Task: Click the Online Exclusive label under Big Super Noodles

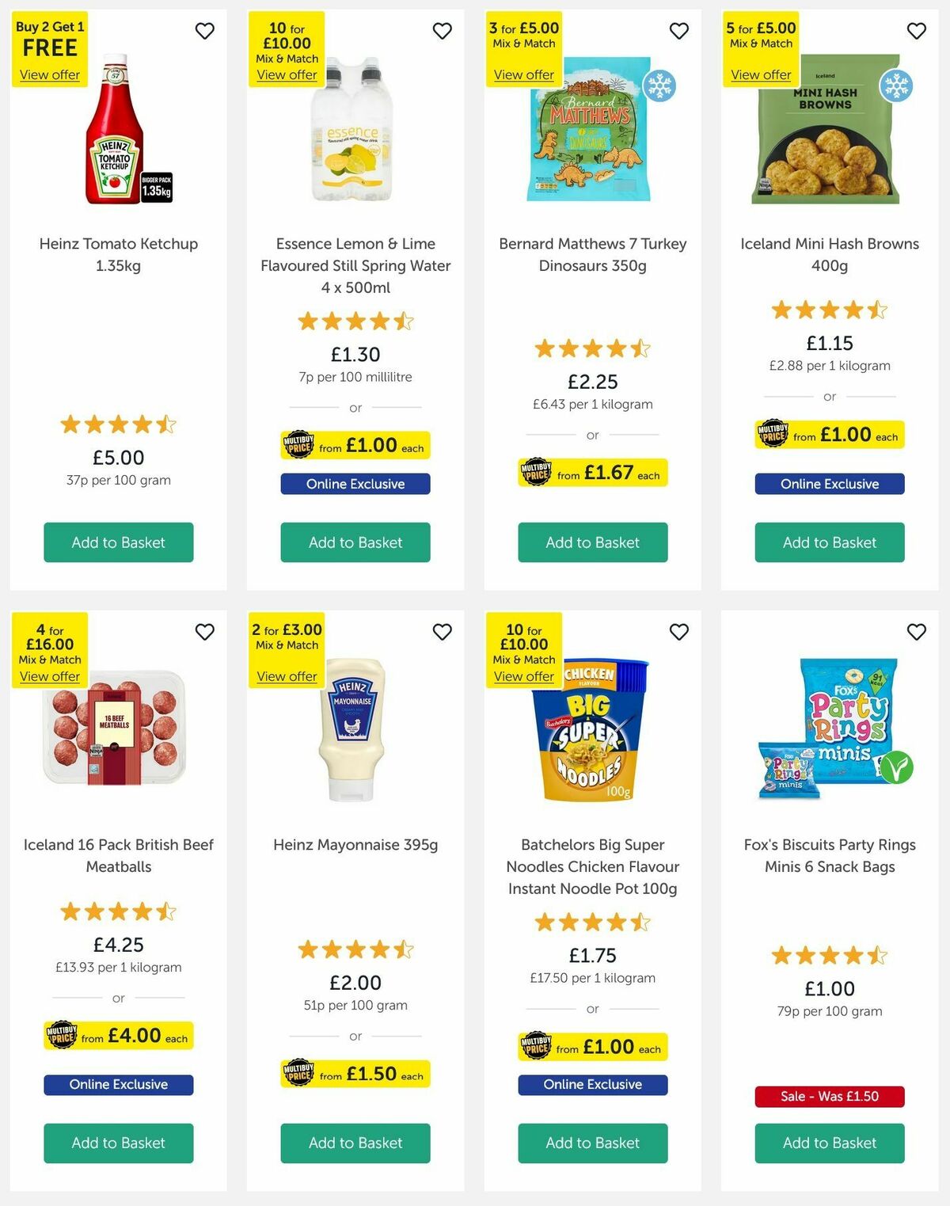Action: pos(592,1085)
